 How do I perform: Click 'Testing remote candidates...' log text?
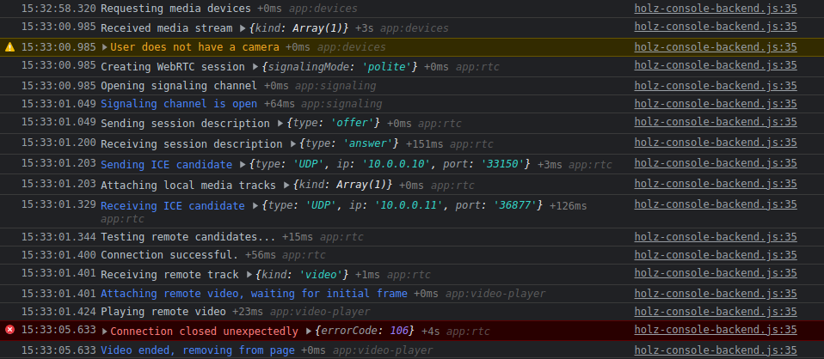[188, 237]
